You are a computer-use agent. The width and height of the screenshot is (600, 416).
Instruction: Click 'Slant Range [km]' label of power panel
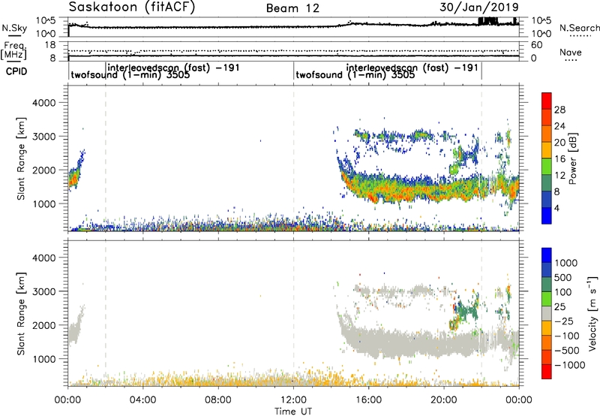(21, 158)
